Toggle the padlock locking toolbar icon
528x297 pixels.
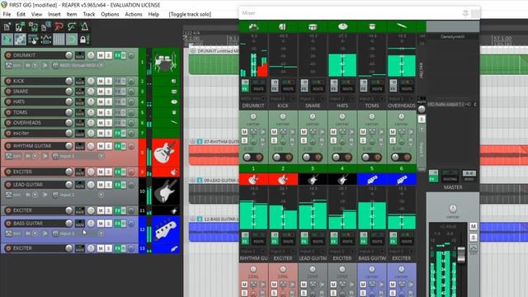point(84,40)
